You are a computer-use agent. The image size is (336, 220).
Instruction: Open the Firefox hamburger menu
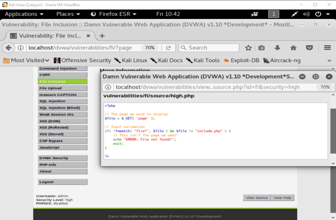tap(327, 48)
